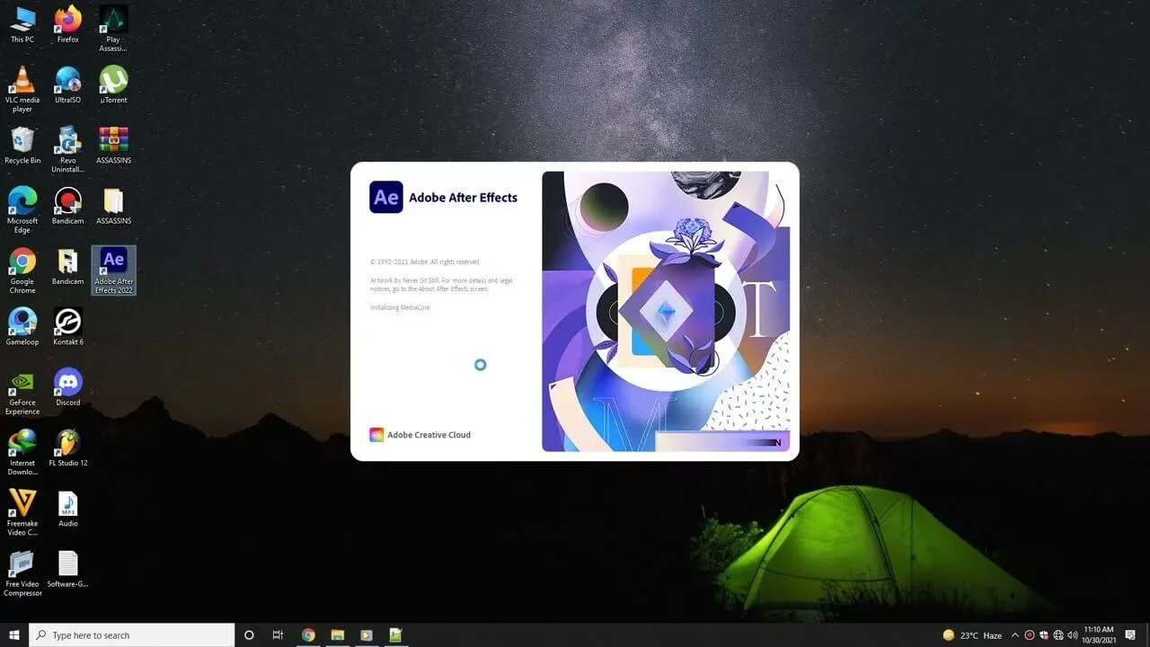Click the 'Adobe Creative Cloud' splash label

(x=429, y=435)
